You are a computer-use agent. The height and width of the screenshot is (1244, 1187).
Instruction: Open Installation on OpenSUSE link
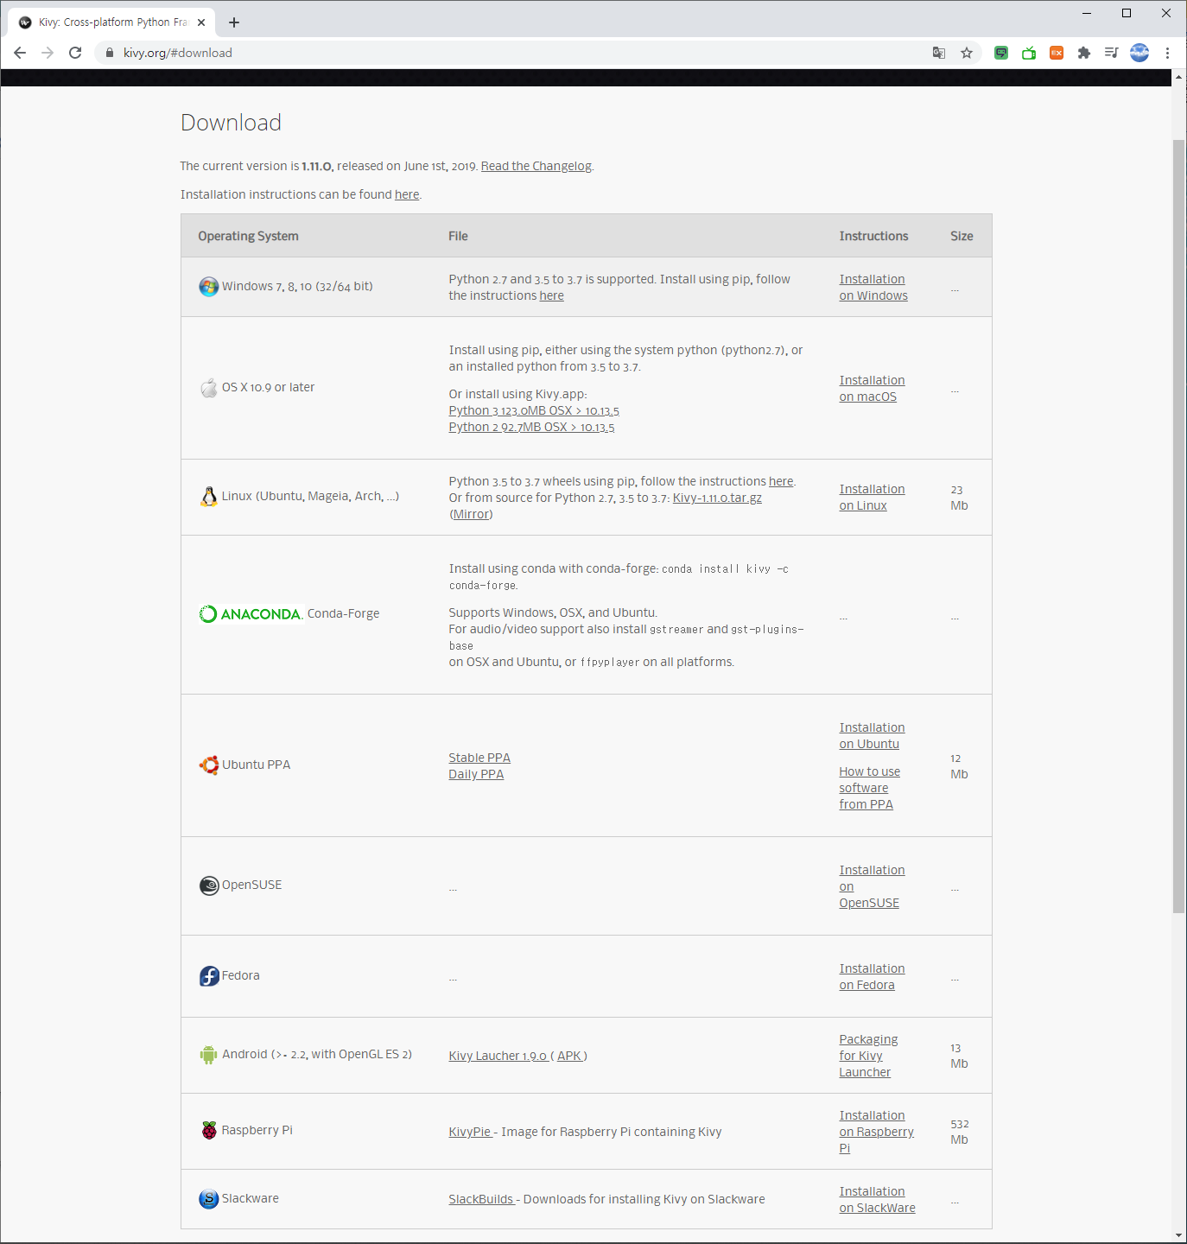(872, 886)
